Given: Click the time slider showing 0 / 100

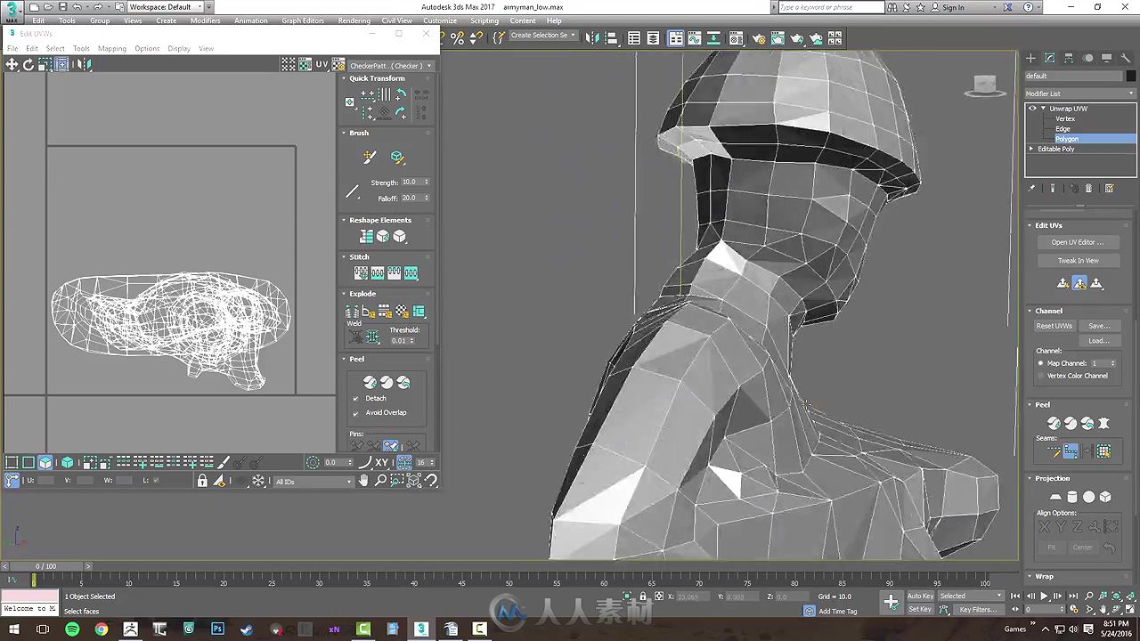Looking at the screenshot, I should 45,566.
